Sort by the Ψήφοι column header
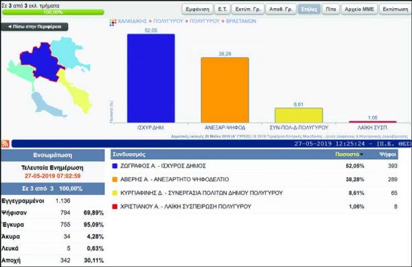This screenshot has height=267, width=412. tap(387, 154)
